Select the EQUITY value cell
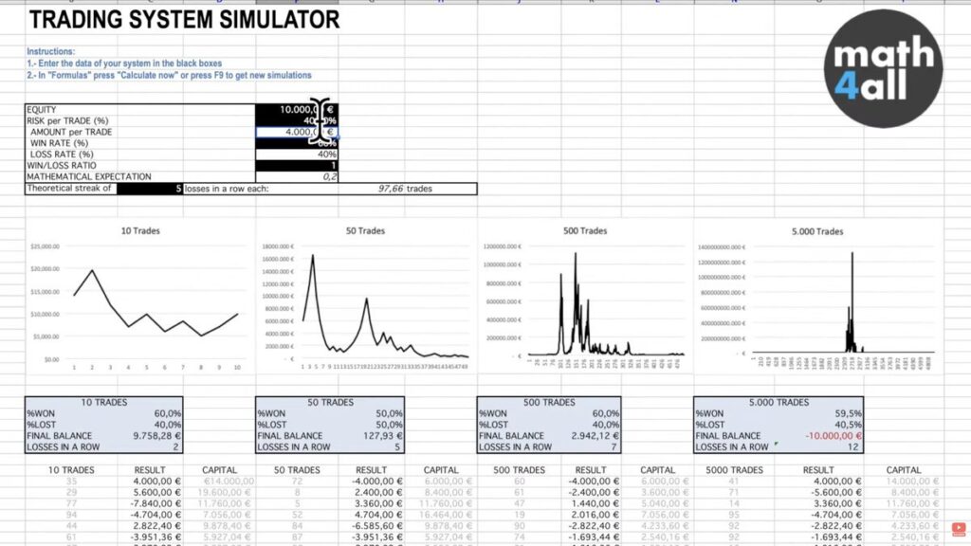This screenshot has width=971, height=546. 296,110
